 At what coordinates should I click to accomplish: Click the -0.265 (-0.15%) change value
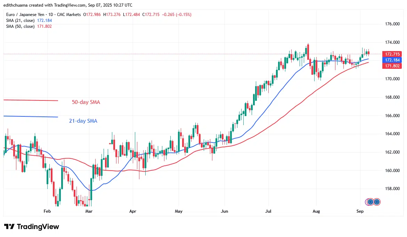click(177, 15)
